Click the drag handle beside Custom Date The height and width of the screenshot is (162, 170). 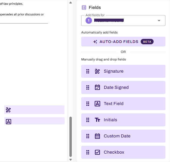coord(88,136)
